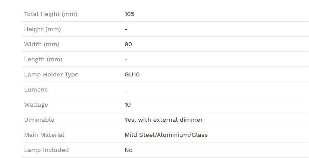Select 'Yes, with external dimmer' text
Viewport: 309px width, 158px height.
pyautogui.click(x=163, y=120)
